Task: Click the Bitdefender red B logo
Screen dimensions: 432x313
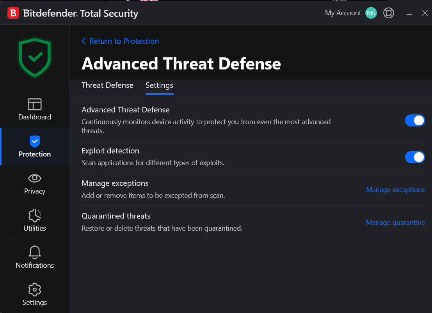Action: tap(13, 13)
